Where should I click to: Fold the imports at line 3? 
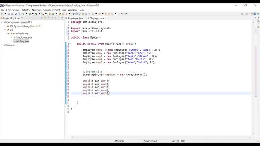point(70,28)
